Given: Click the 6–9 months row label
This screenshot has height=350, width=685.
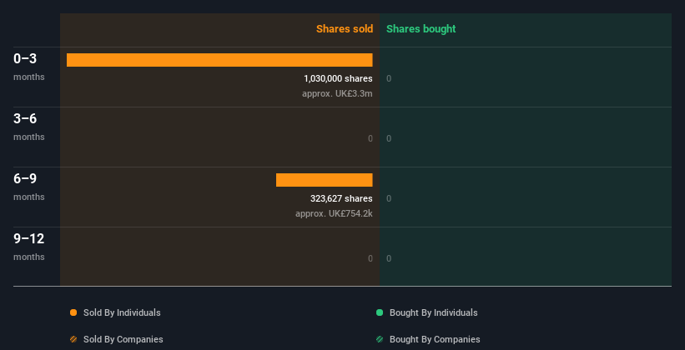Looking at the screenshot, I should pyautogui.click(x=29, y=187).
